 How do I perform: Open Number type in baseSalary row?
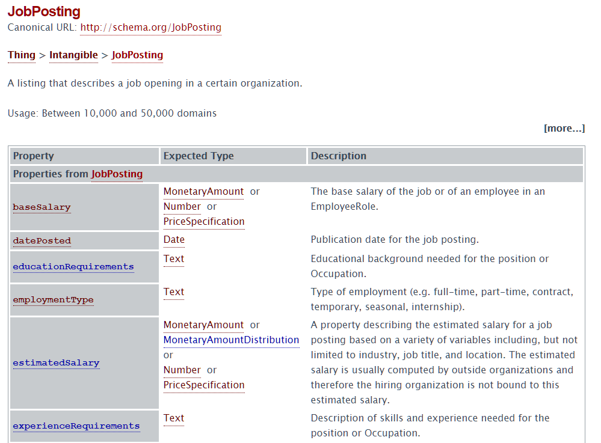pos(182,207)
